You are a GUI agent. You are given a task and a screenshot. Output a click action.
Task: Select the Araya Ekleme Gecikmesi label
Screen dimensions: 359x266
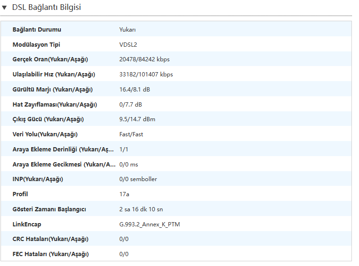point(64,165)
